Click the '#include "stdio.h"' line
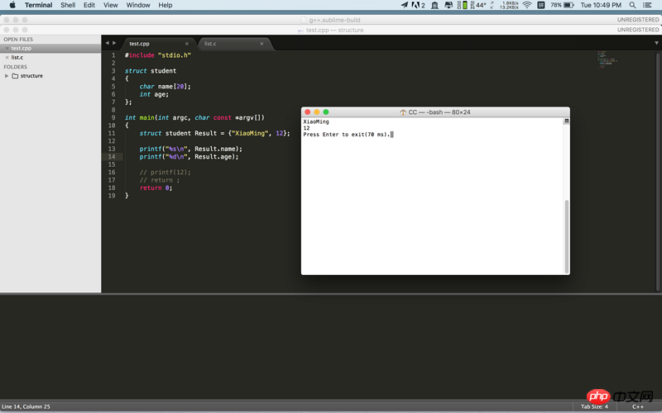This screenshot has width=662, height=413. click(158, 55)
